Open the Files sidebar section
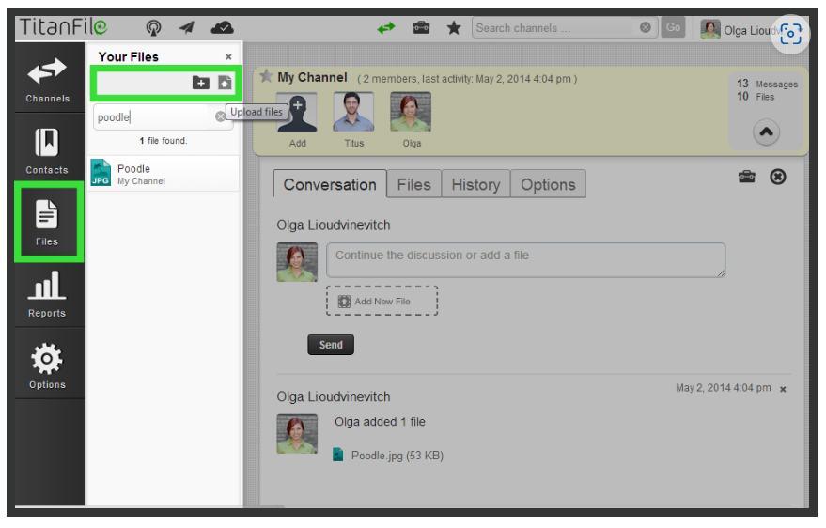 click(x=47, y=221)
